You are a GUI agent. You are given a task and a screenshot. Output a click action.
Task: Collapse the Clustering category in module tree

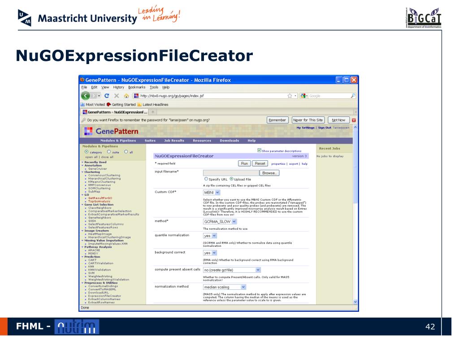pyautogui.click(x=82, y=172)
